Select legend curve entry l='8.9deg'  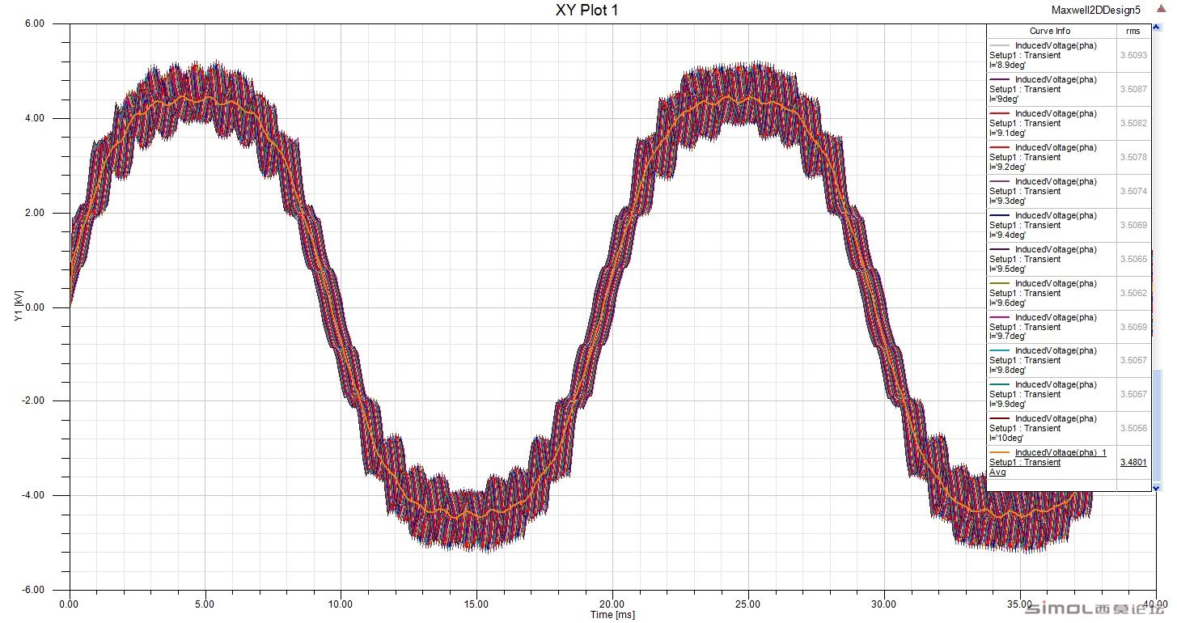point(1051,56)
